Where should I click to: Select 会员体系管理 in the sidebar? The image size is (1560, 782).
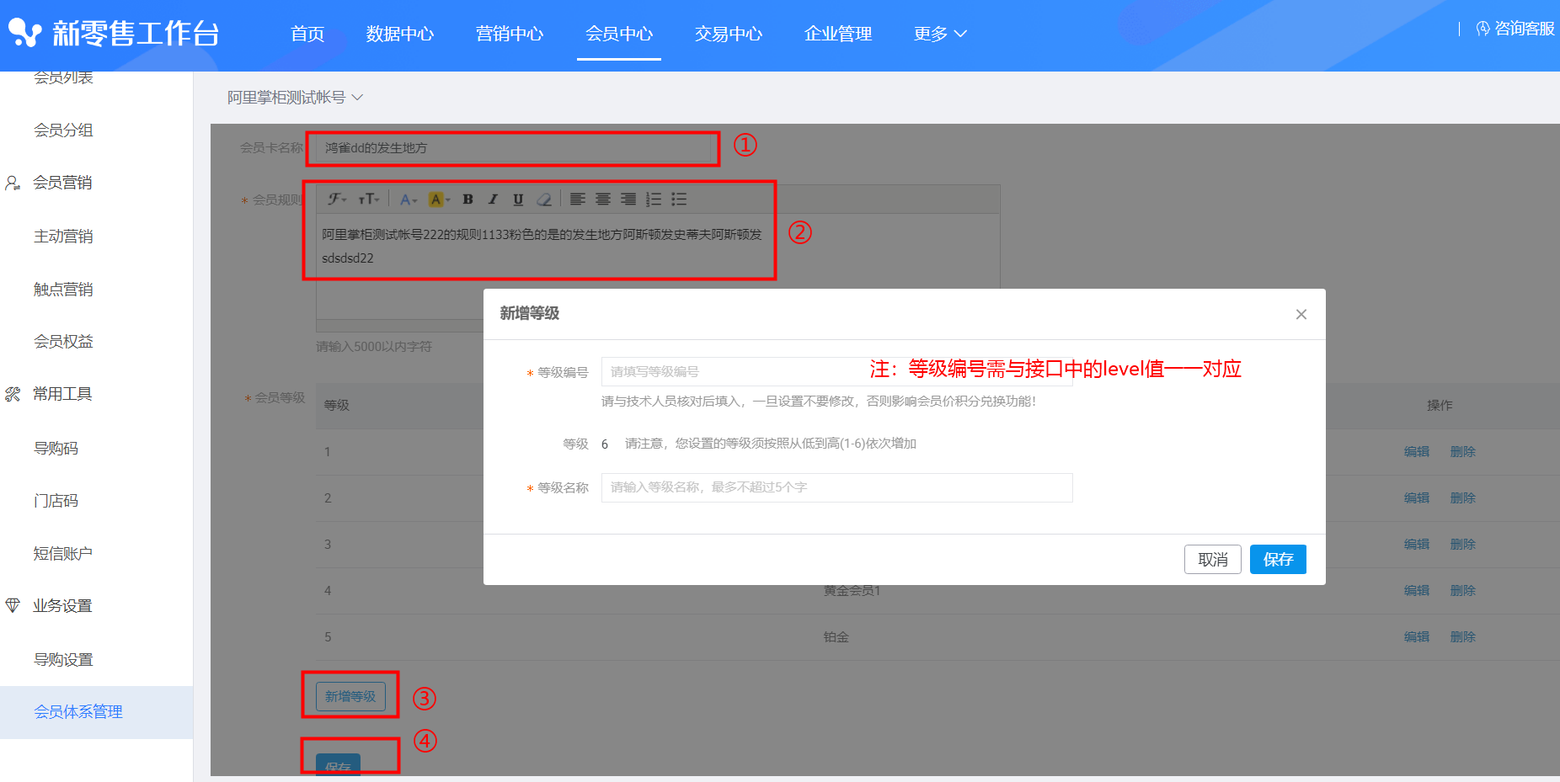click(x=97, y=712)
